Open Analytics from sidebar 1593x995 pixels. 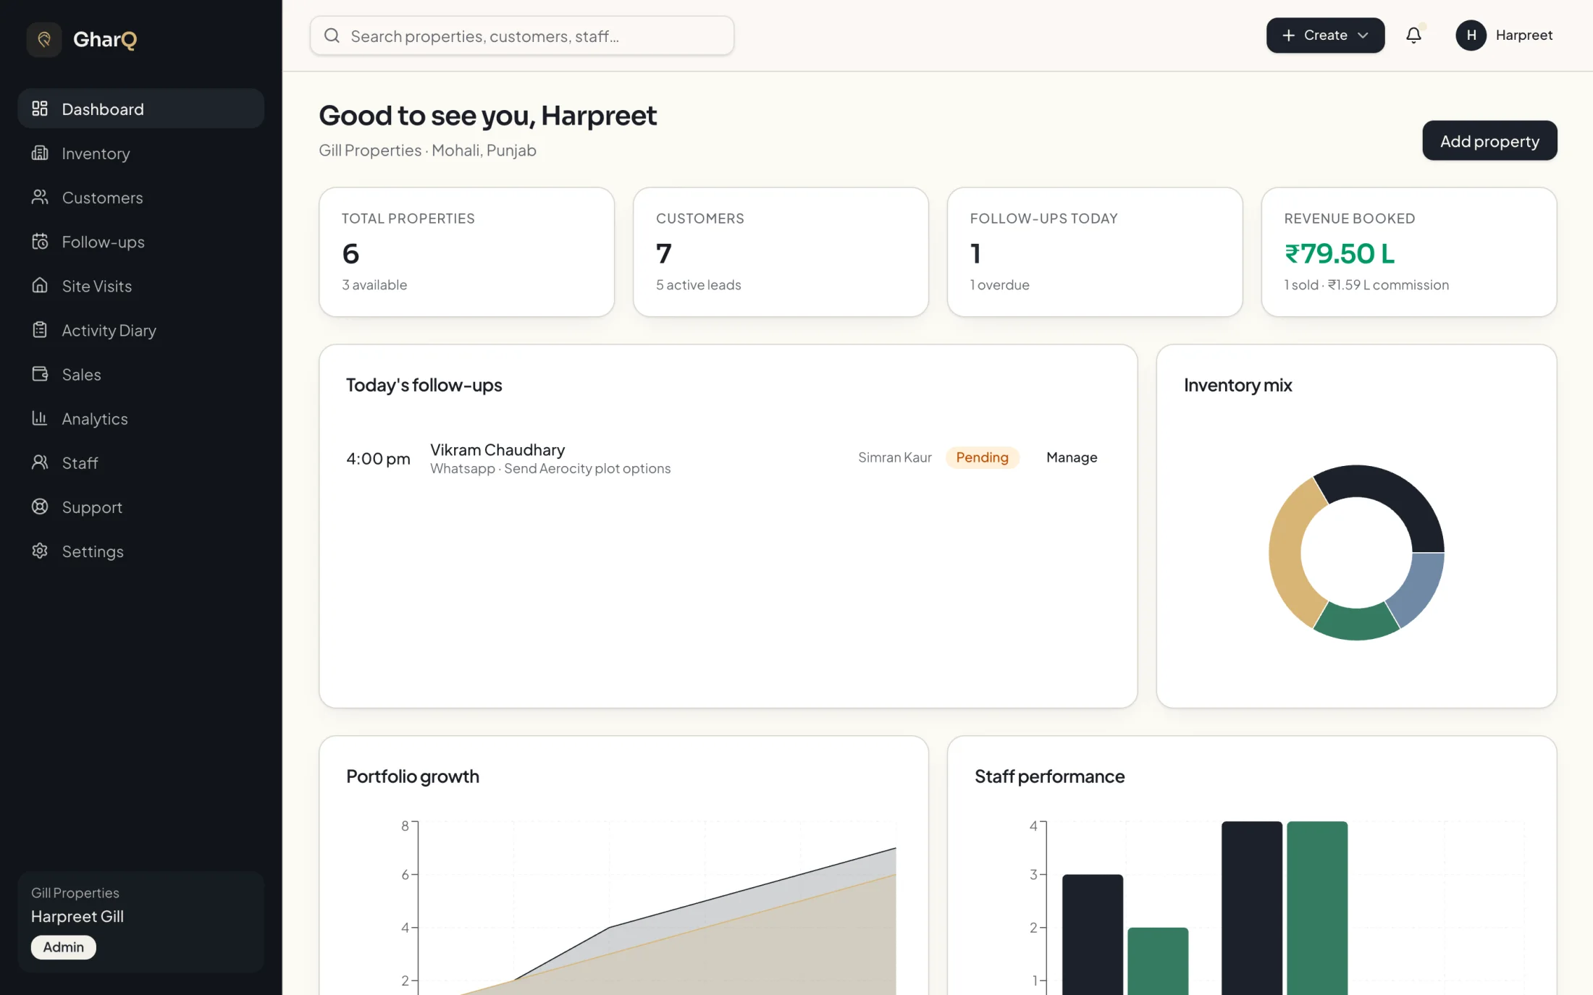point(141,418)
